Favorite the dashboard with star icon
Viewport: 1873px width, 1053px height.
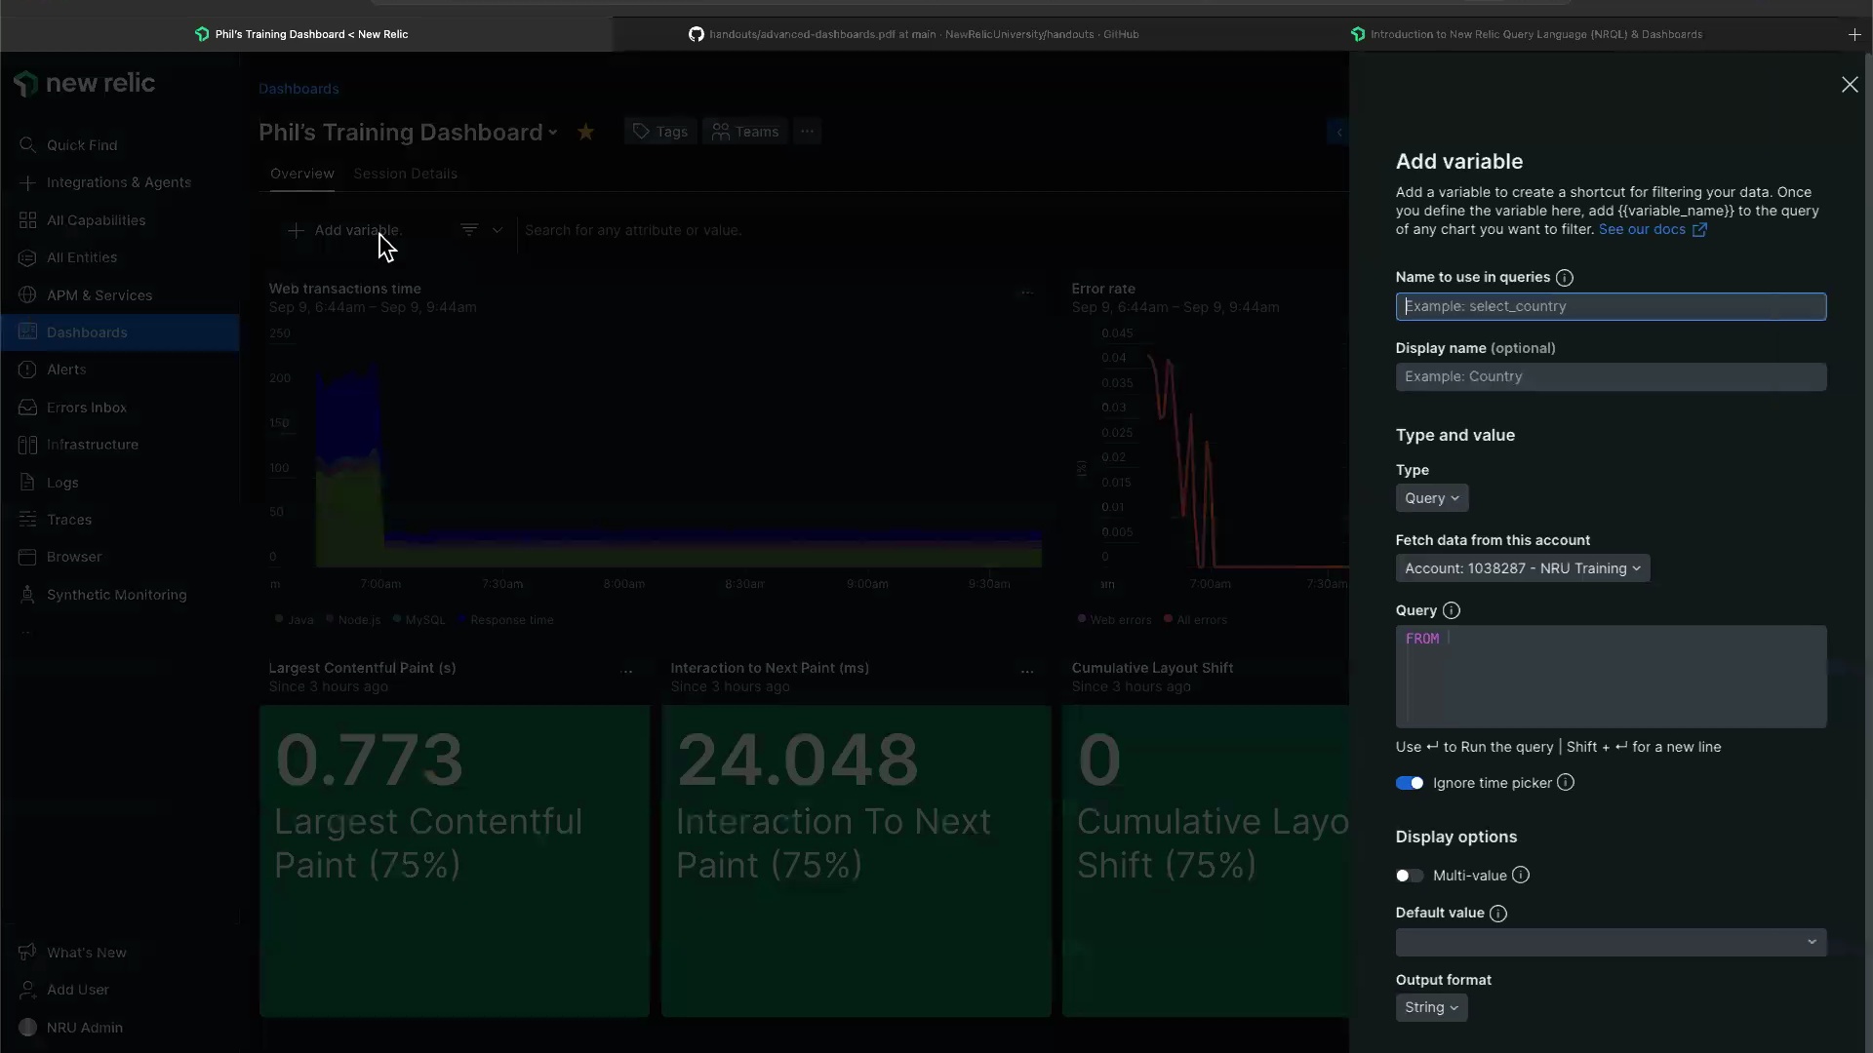click(x=585, y=132)
